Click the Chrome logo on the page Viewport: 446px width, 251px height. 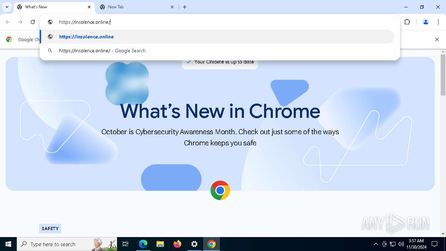(220, 190)
